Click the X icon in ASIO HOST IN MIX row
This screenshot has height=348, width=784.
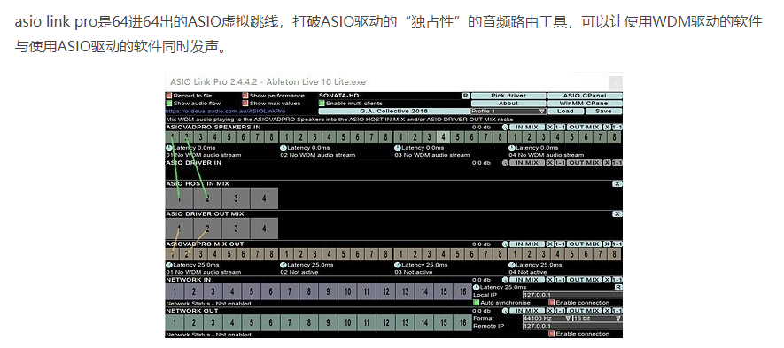point(617,183)
